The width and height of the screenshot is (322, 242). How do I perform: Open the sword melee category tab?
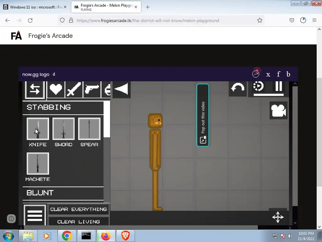point(74,89)
